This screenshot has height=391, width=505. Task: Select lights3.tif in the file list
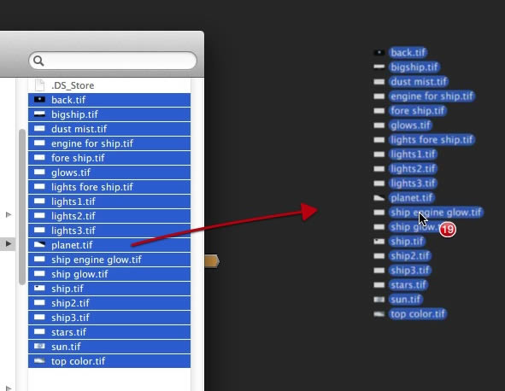tap(109, 231)
